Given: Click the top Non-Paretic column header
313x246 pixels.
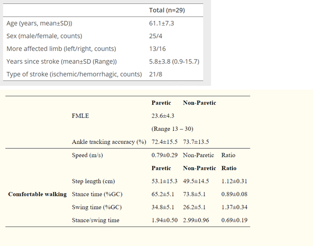Looking at the screenshot, I should coord(199,103).
